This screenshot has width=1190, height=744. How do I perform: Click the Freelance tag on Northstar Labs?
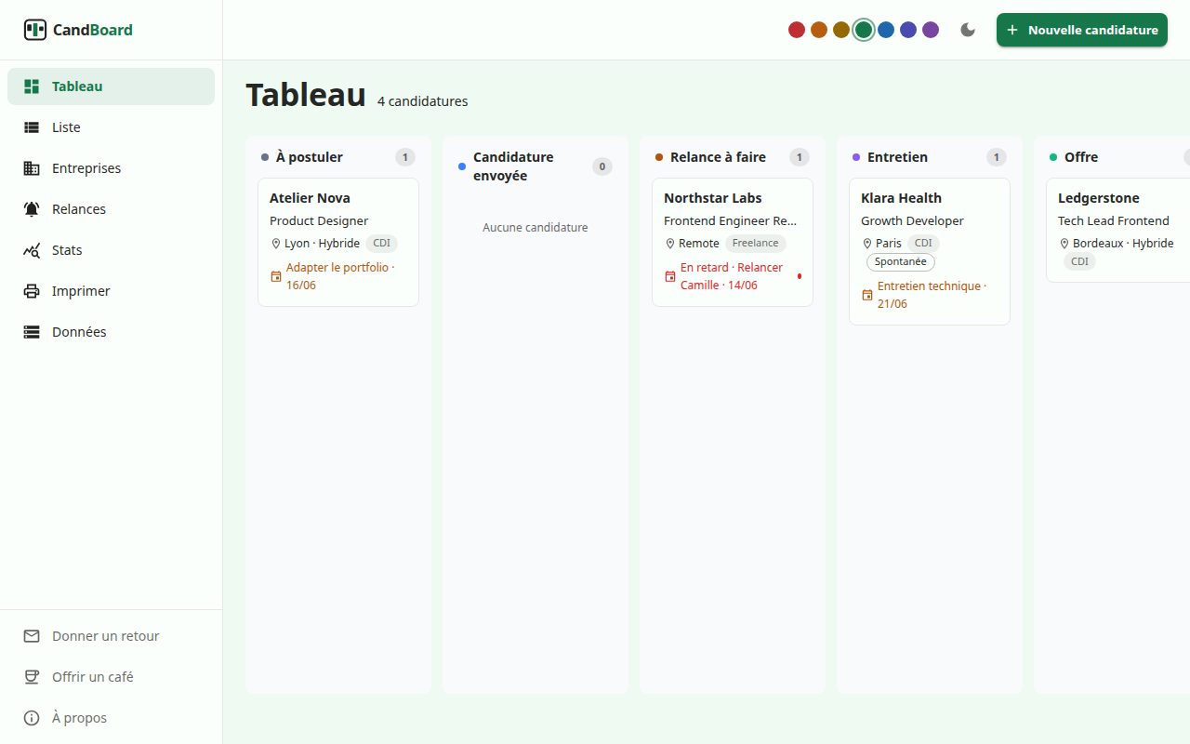(756, 244)
